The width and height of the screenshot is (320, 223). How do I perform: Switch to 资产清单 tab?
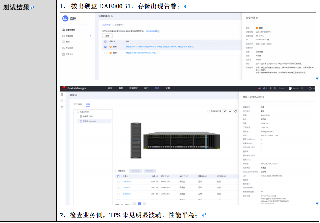78,104
